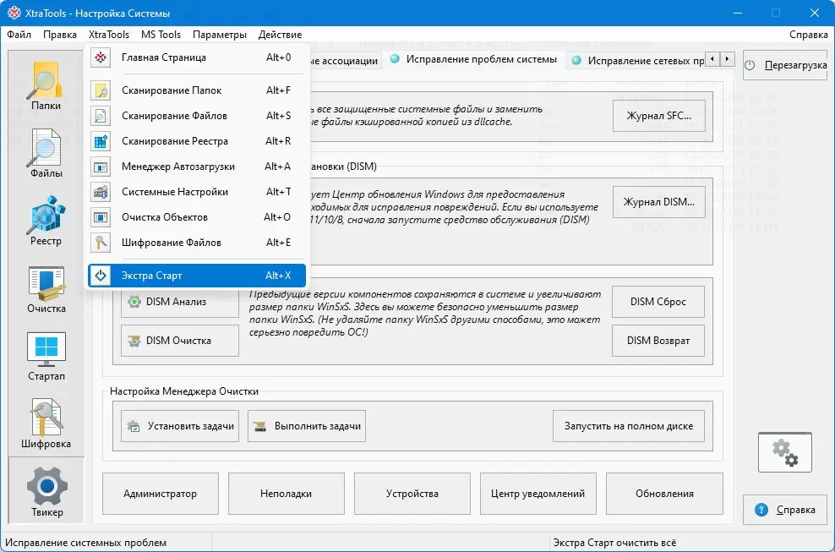Image resolution: width=835 pixels, height=552 pixels.
Task: Click the Настройка Менеджера Очистки group label
Action: (x=184, y=391)
